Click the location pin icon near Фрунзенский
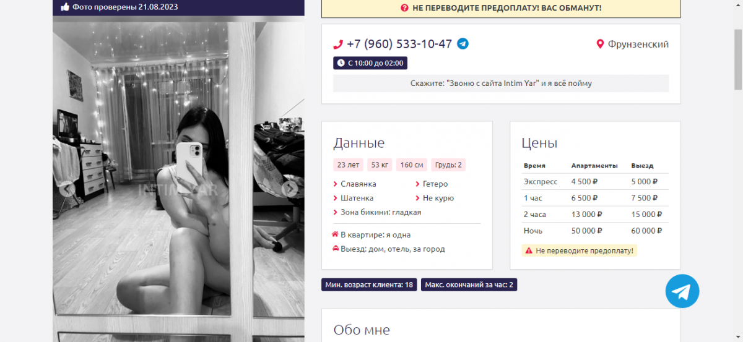Image resolution: width=743 pixels, height=342 pixels. click(599, 45)
